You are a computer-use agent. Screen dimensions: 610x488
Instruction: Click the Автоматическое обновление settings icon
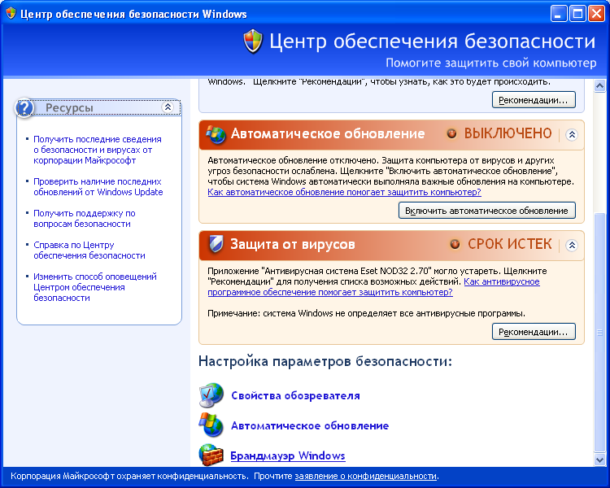211,425
